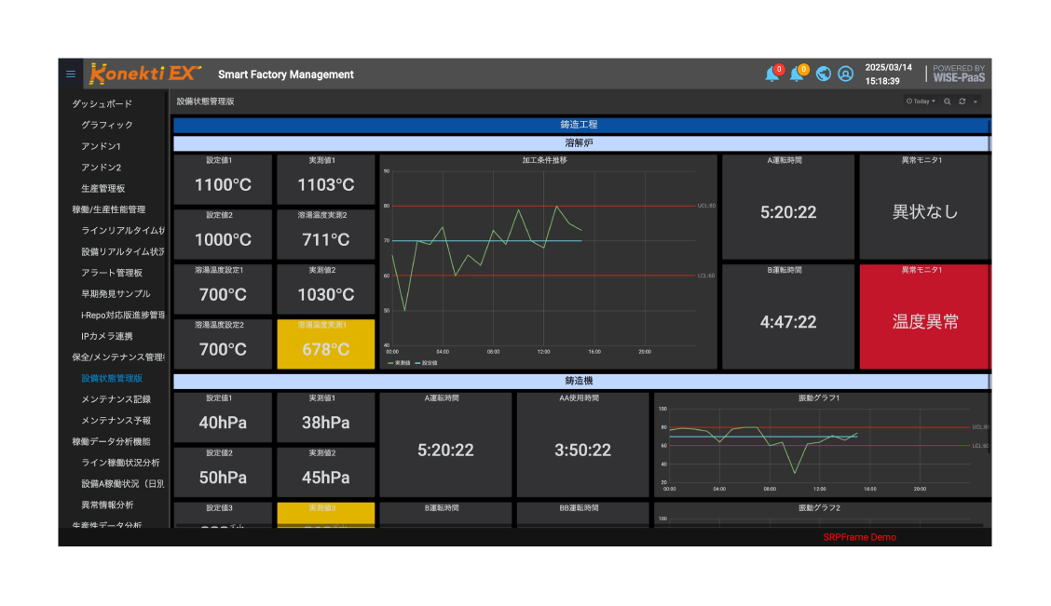Select 稼働/生産性能管理 sidebar section
The height and width of the screenshot is (606, 1051).
(109, 209)
